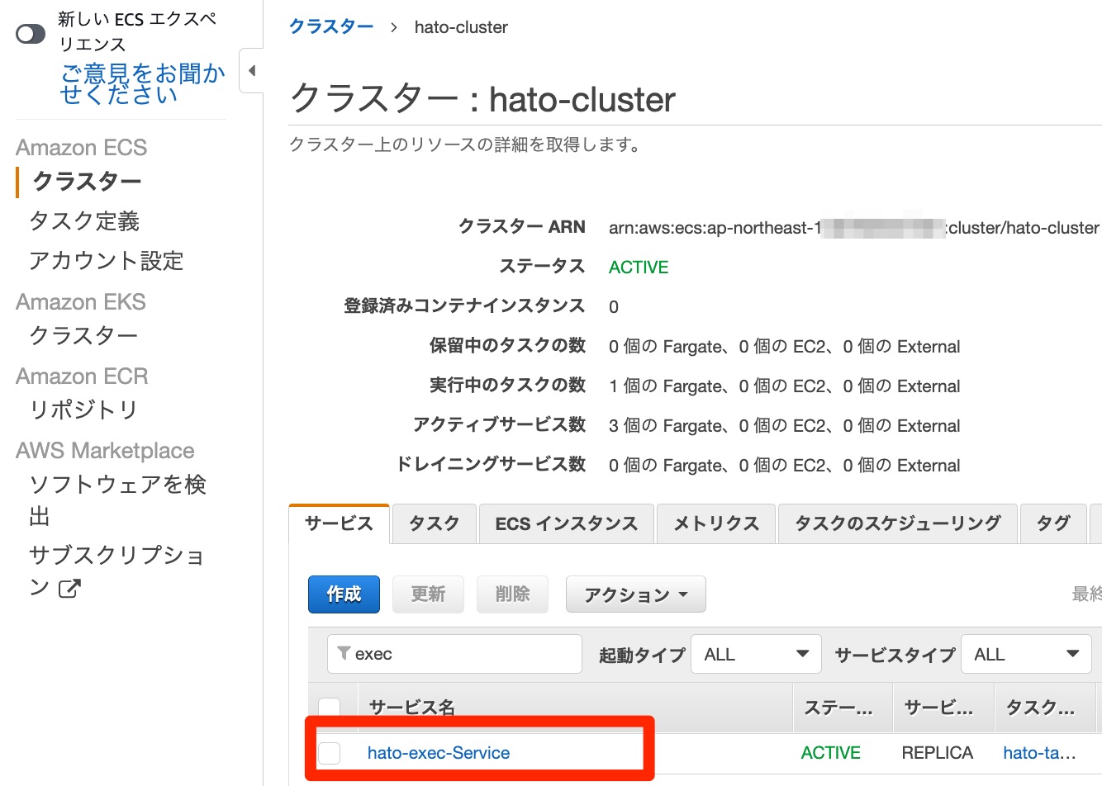Image resolution: width=1102 pixels, height=786 pixels.
Task: Toggle the 新しい ECS エクスペリエンス switch
Action: click(31, 35)
